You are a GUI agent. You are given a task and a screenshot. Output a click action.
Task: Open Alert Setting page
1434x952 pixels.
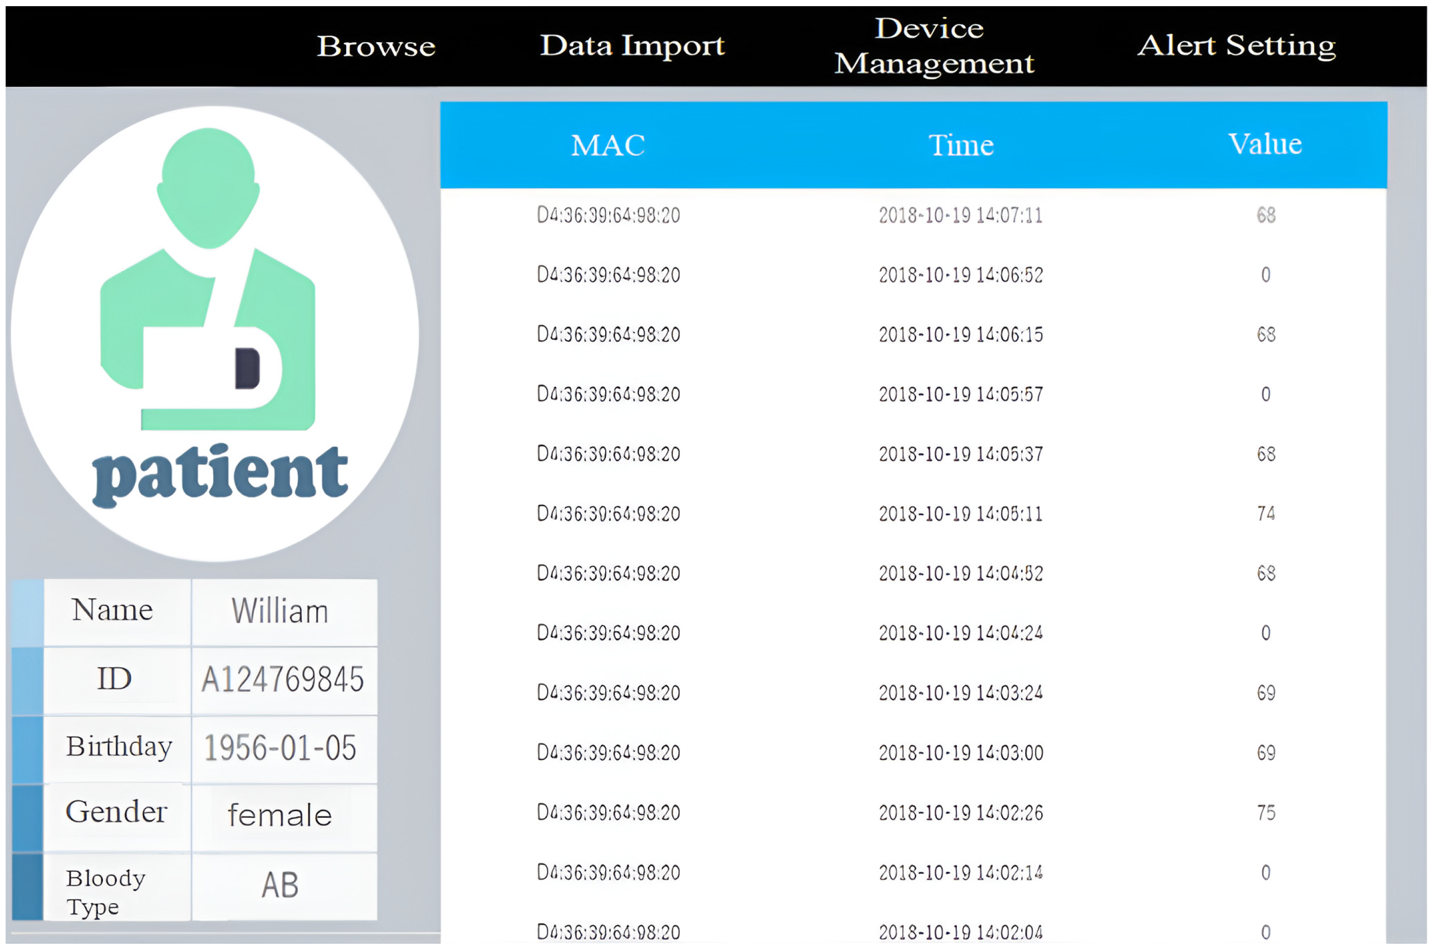(1236, 46)
